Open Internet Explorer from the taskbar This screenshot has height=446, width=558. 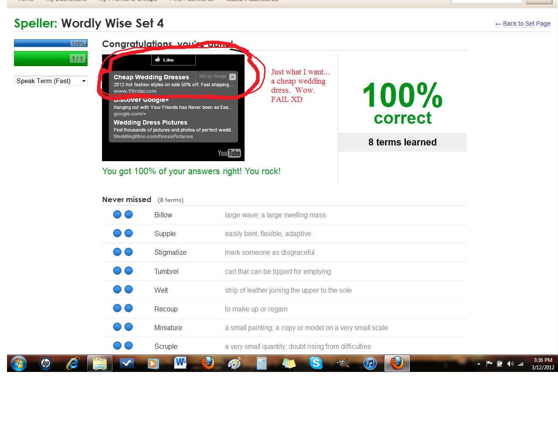pos(72,363)
